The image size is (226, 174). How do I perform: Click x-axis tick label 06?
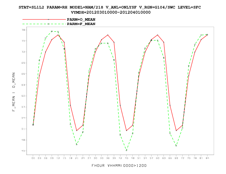click(x=46, y=158)
